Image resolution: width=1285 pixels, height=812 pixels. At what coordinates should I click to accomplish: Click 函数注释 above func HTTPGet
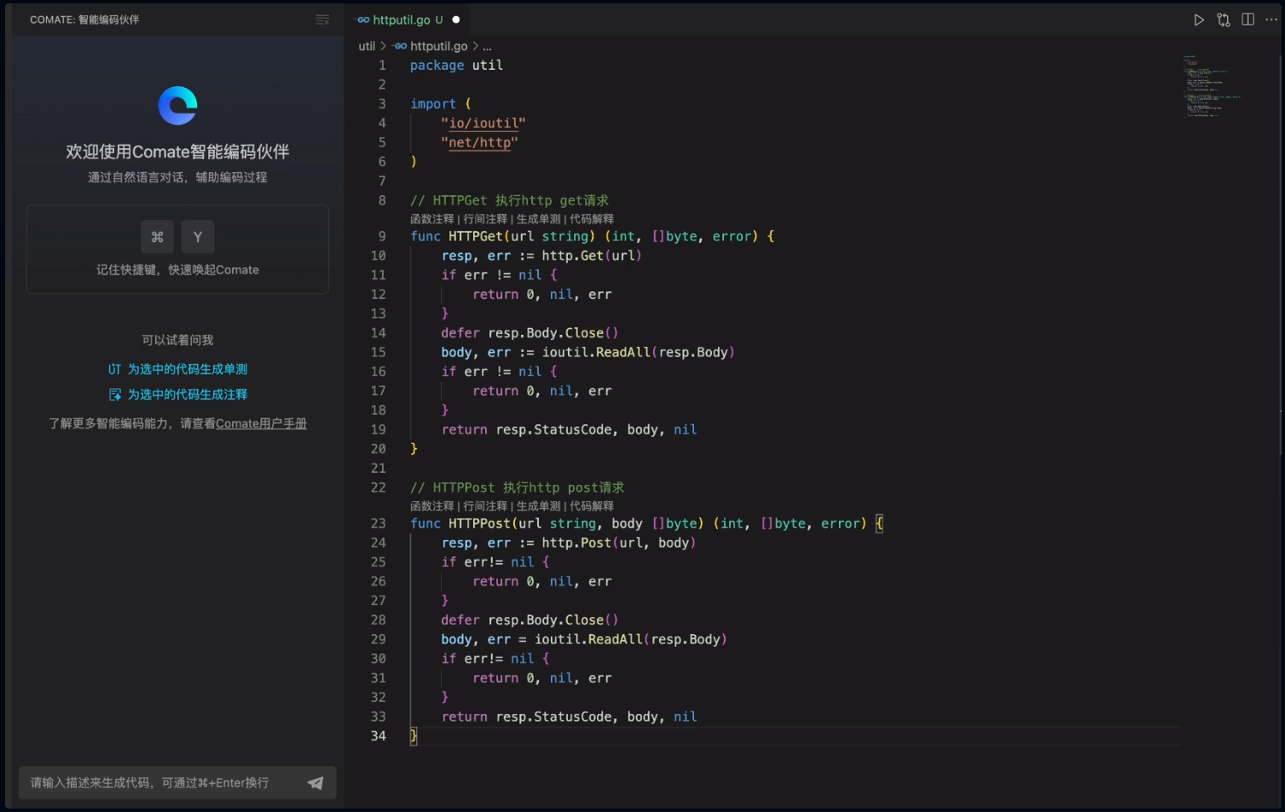[432, 219]
